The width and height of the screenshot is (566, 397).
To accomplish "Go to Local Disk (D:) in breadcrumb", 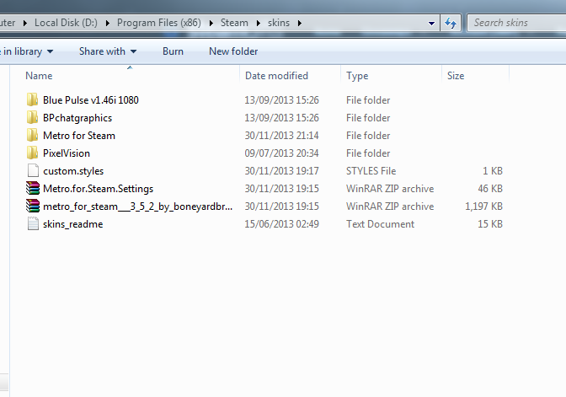I will pyautogui.click(x=66, y=23).
